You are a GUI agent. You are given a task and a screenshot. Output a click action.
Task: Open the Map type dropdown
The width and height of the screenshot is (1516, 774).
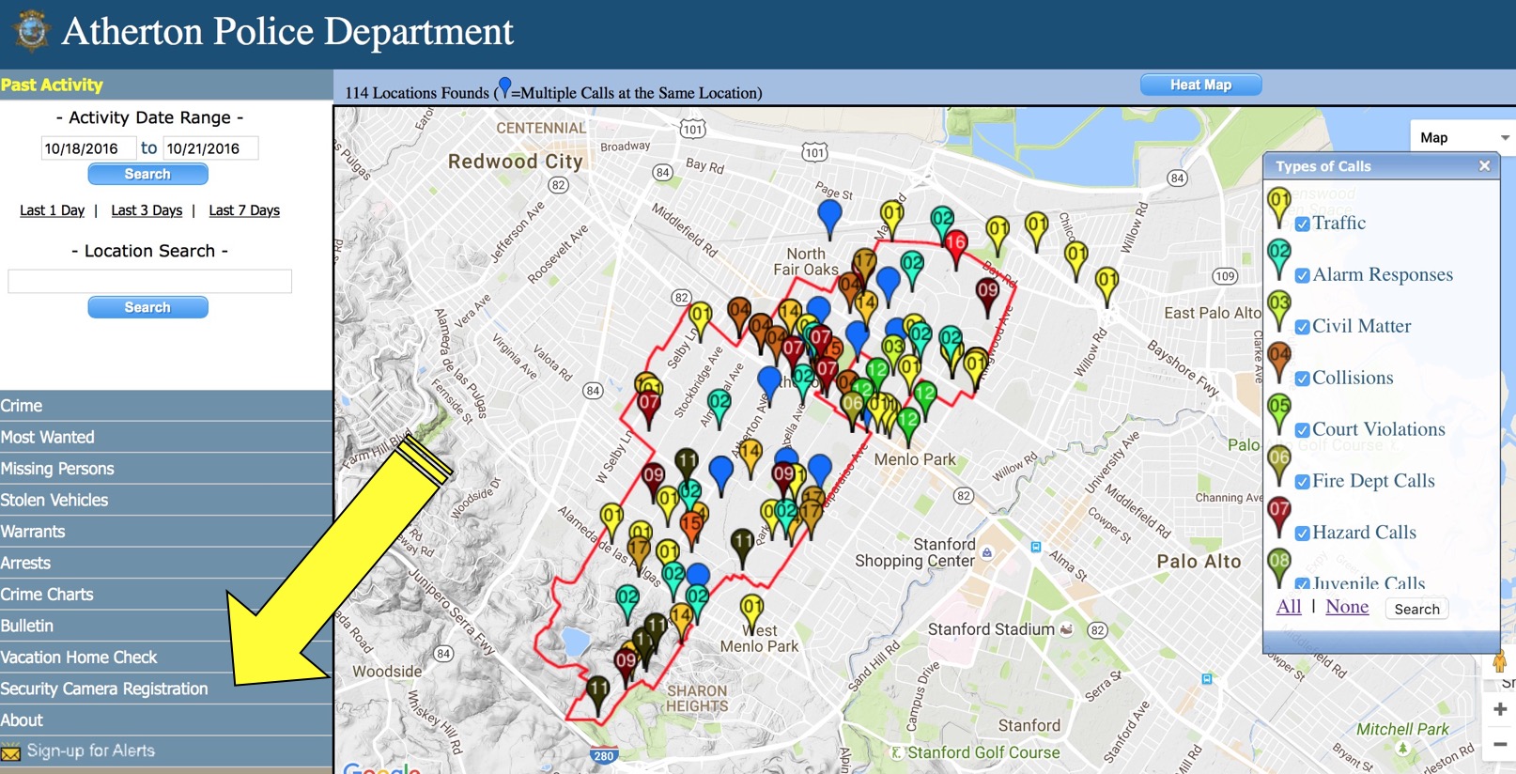point(1462,137)
